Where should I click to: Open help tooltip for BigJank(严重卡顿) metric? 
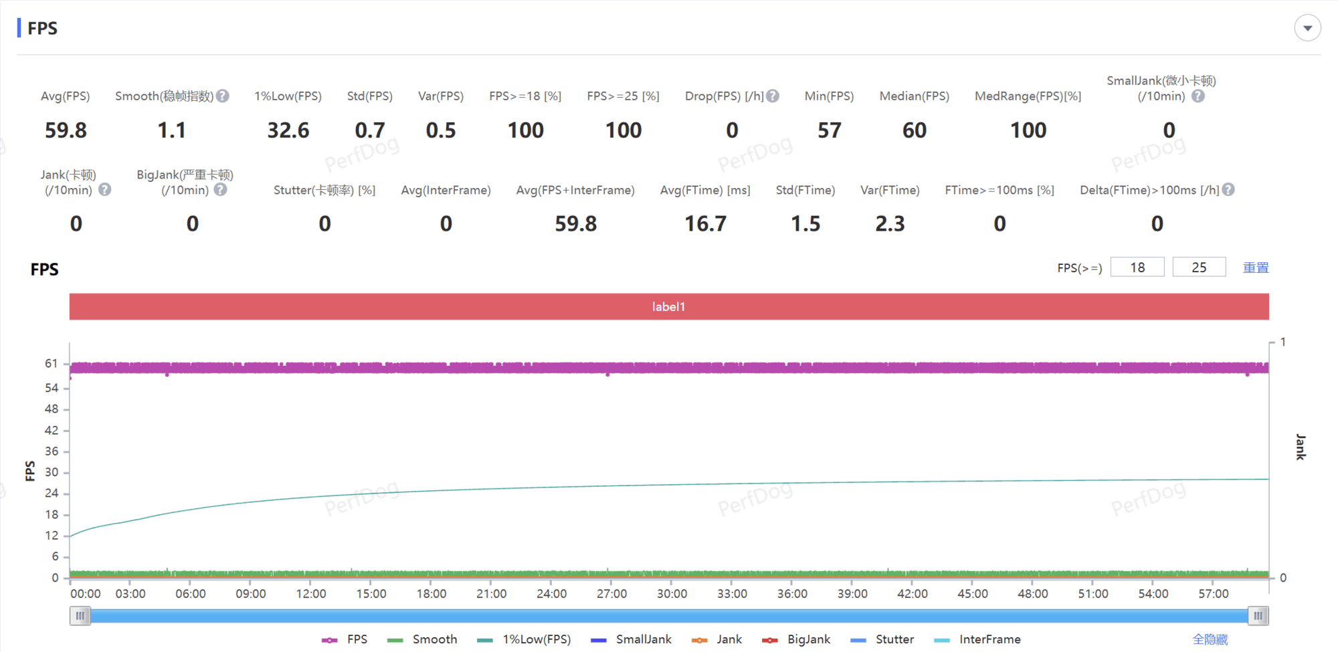221,190
